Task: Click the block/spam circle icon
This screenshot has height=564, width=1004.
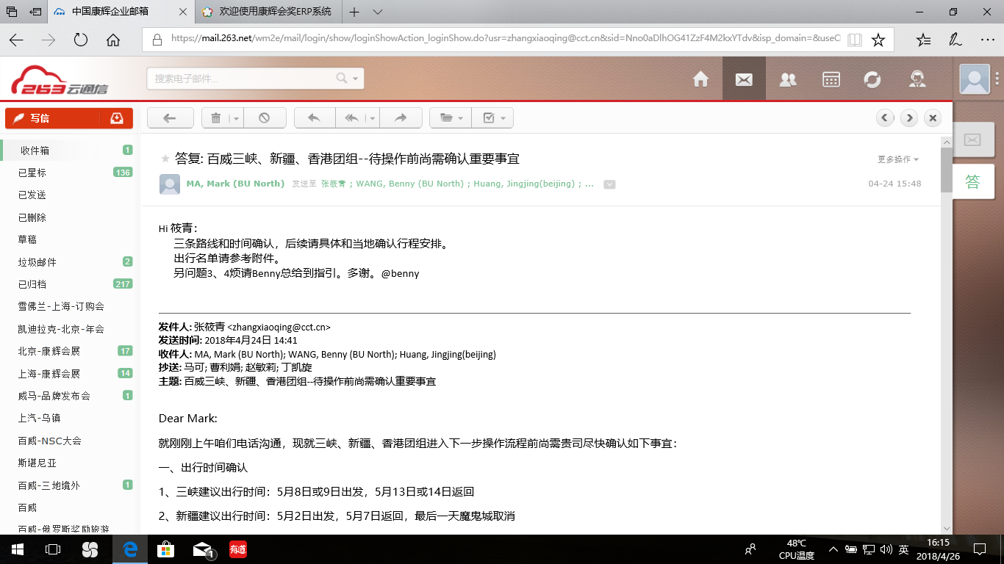Action: pyautogui.click(x=264, y=117)
